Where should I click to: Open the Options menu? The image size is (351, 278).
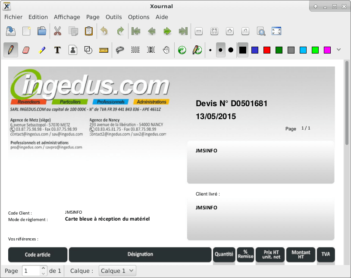(139, 17)
